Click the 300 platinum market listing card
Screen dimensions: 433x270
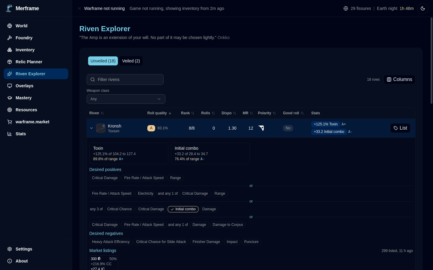[104, 263]
